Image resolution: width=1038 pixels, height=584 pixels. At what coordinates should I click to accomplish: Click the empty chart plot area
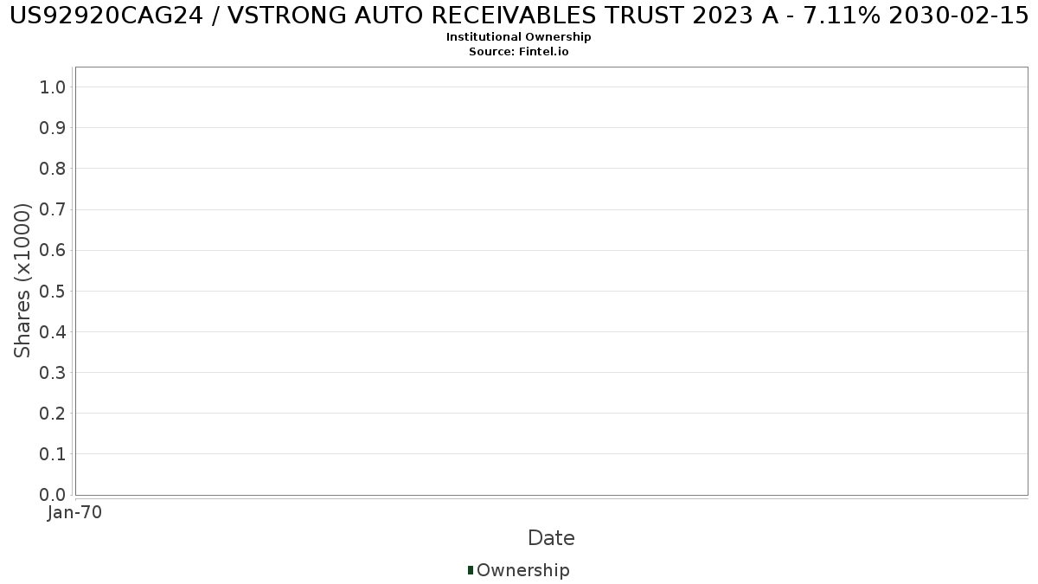click(551, 281)
